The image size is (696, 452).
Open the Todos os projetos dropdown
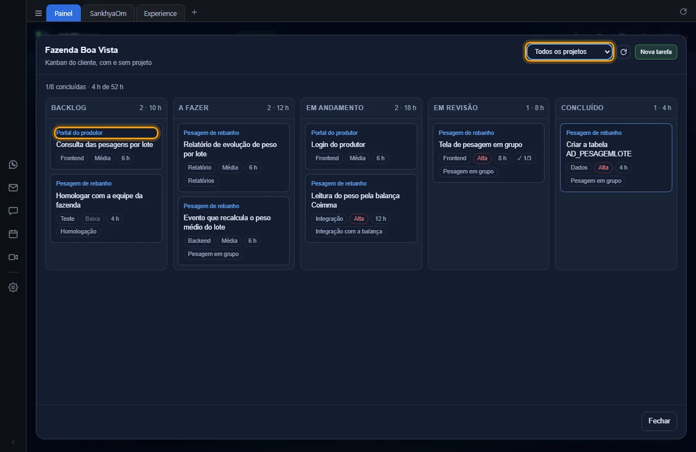569,52
